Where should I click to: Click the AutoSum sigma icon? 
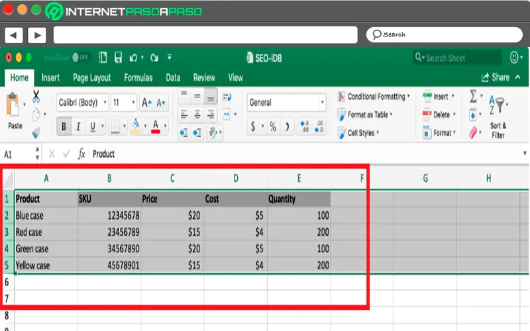(x=473, y=96)
